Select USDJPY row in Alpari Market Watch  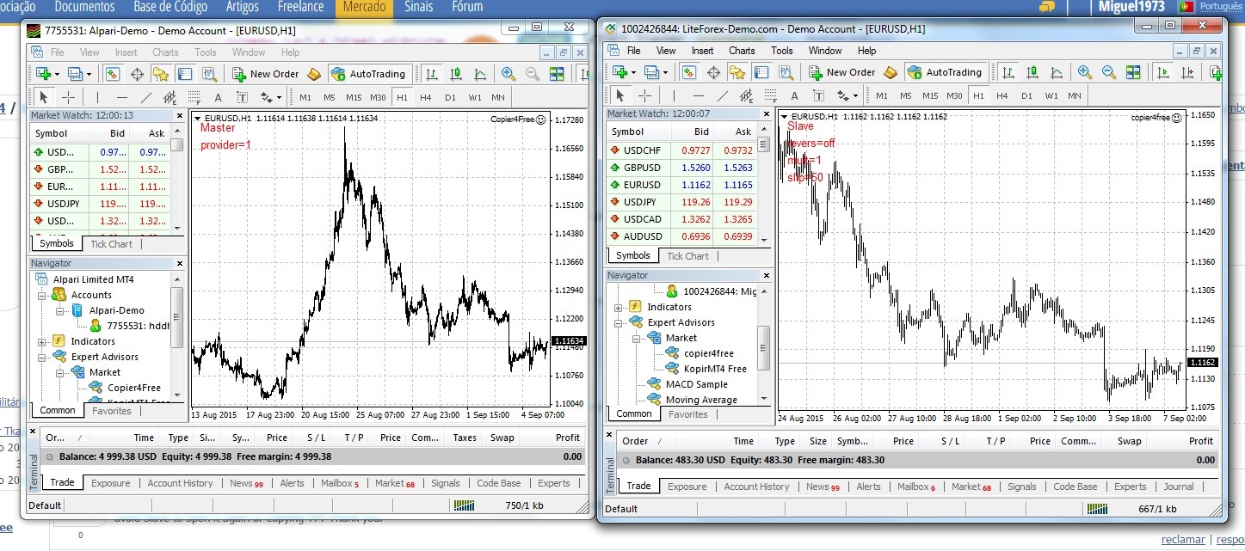click(101, 204)
